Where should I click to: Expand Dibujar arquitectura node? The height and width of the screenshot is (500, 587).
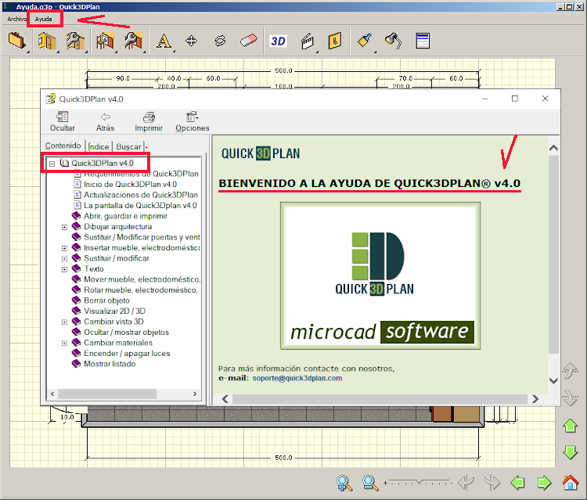click(64, 227)
